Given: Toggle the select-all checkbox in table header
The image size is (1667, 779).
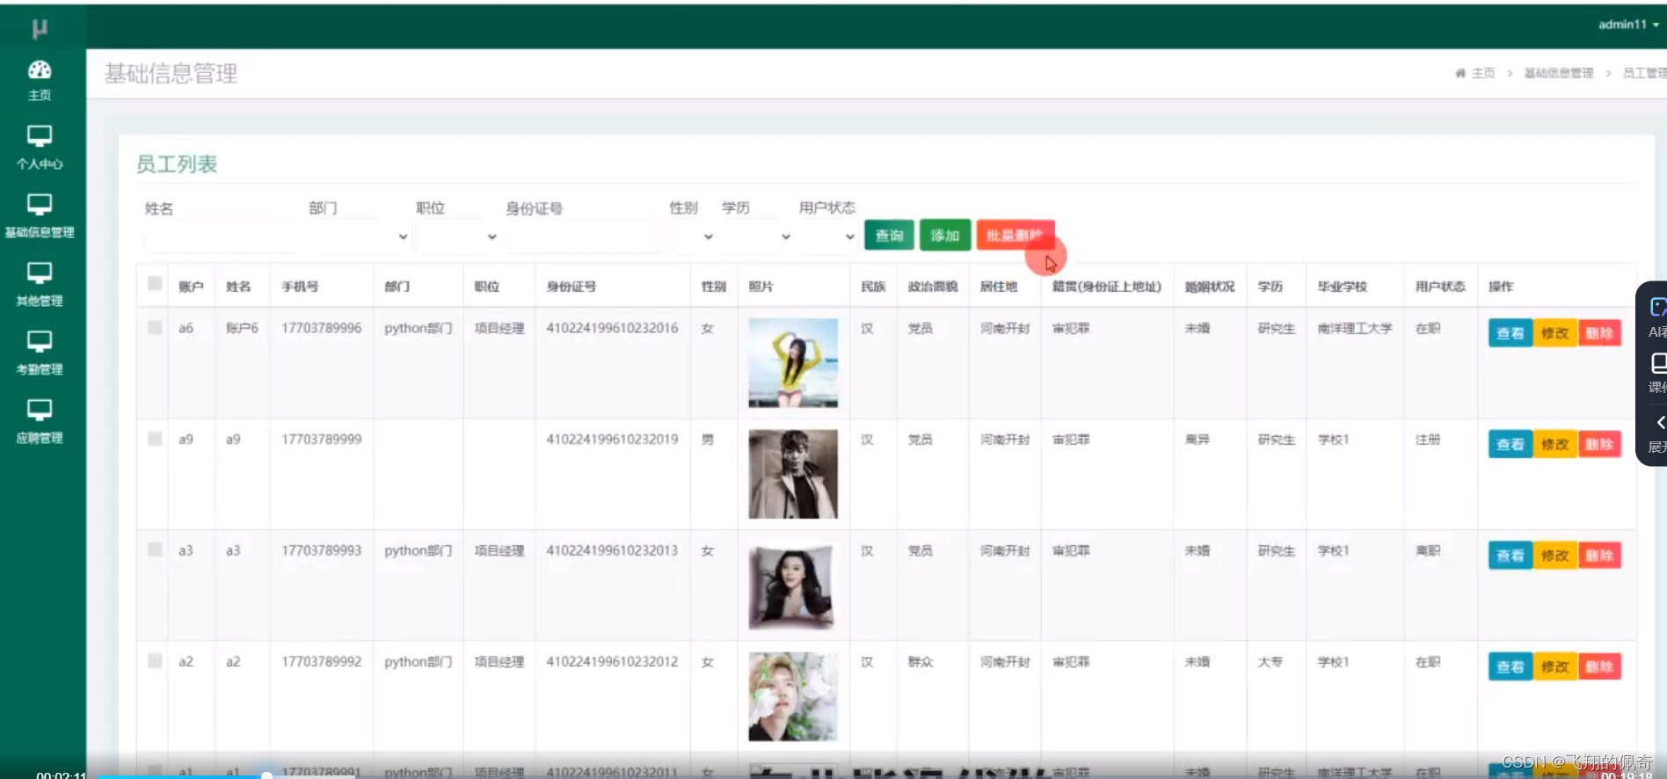Looking at the screenshot, I should (155, 283).
